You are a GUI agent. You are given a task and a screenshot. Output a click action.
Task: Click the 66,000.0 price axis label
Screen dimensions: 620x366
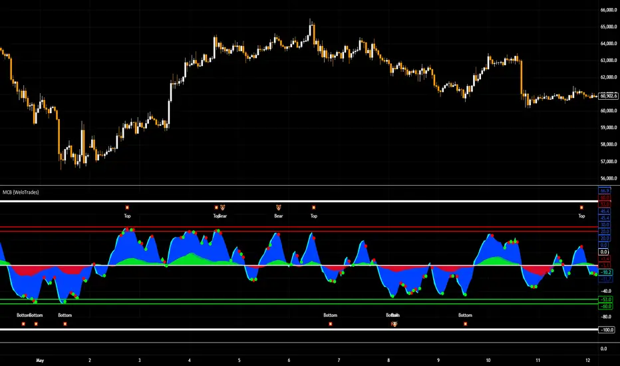click(x=609, y=10)
